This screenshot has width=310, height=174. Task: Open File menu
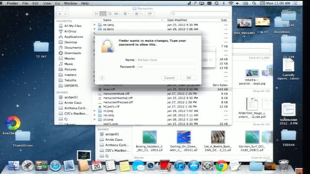tap(25, 3)
